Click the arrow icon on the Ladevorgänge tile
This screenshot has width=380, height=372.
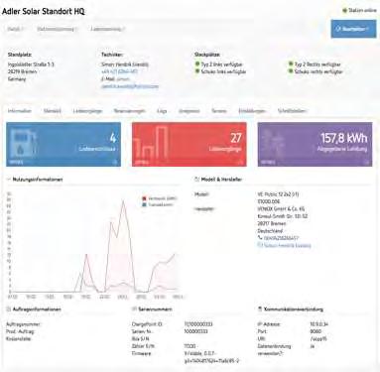[241, 162]
